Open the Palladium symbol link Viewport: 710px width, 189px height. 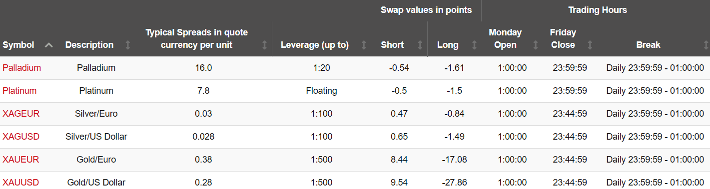click(x=21, y=68)
